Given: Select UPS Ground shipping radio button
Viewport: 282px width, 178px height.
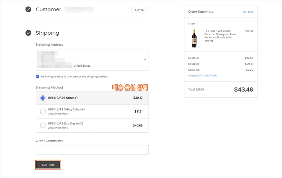Looking at the screenshot, I should (43, 98).
